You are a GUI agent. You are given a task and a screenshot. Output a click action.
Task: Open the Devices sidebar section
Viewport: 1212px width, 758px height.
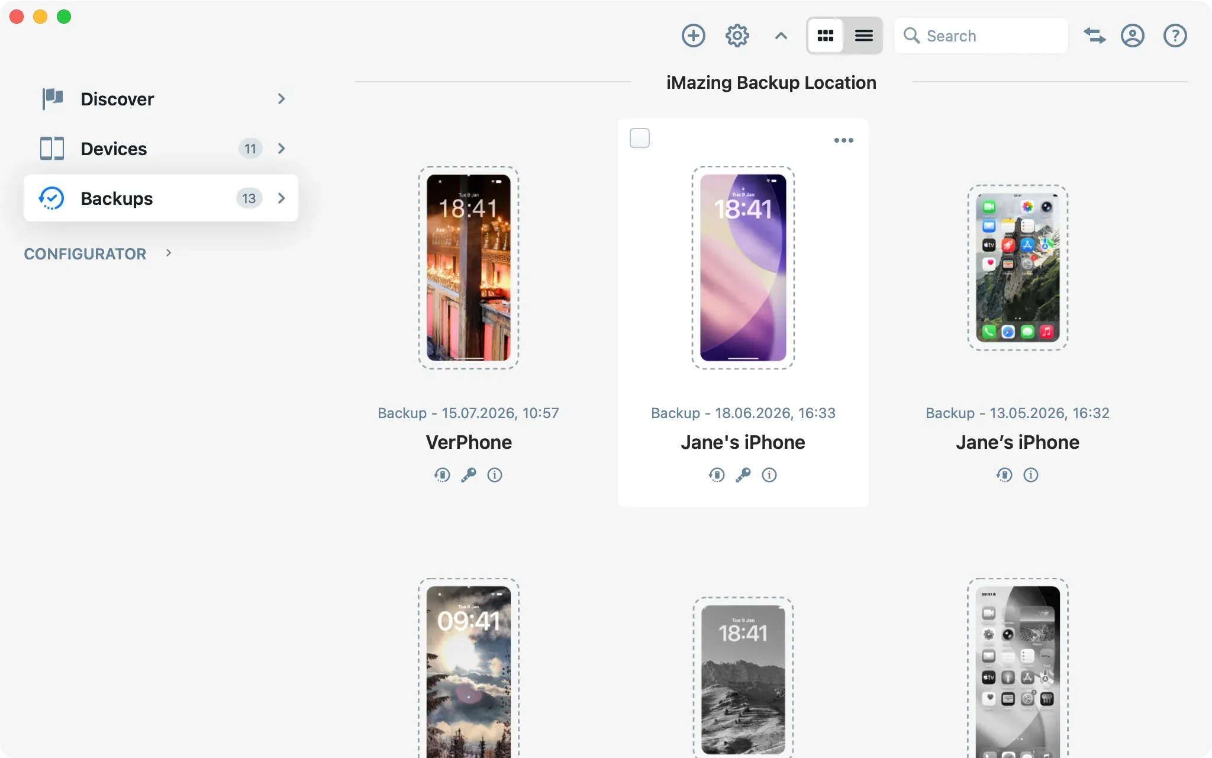coord(161,149)
